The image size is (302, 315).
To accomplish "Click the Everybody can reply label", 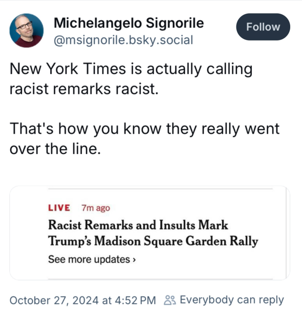I will point(231,300).
